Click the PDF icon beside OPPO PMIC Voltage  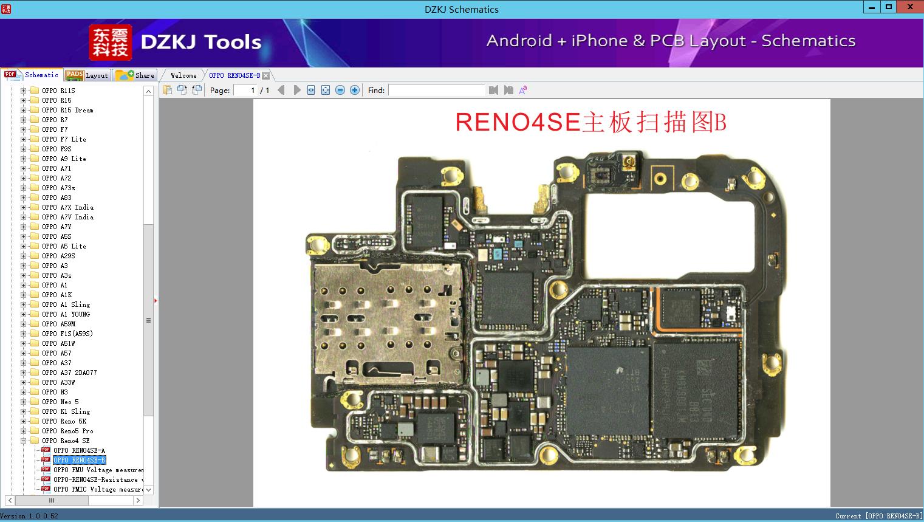[46, 489]
